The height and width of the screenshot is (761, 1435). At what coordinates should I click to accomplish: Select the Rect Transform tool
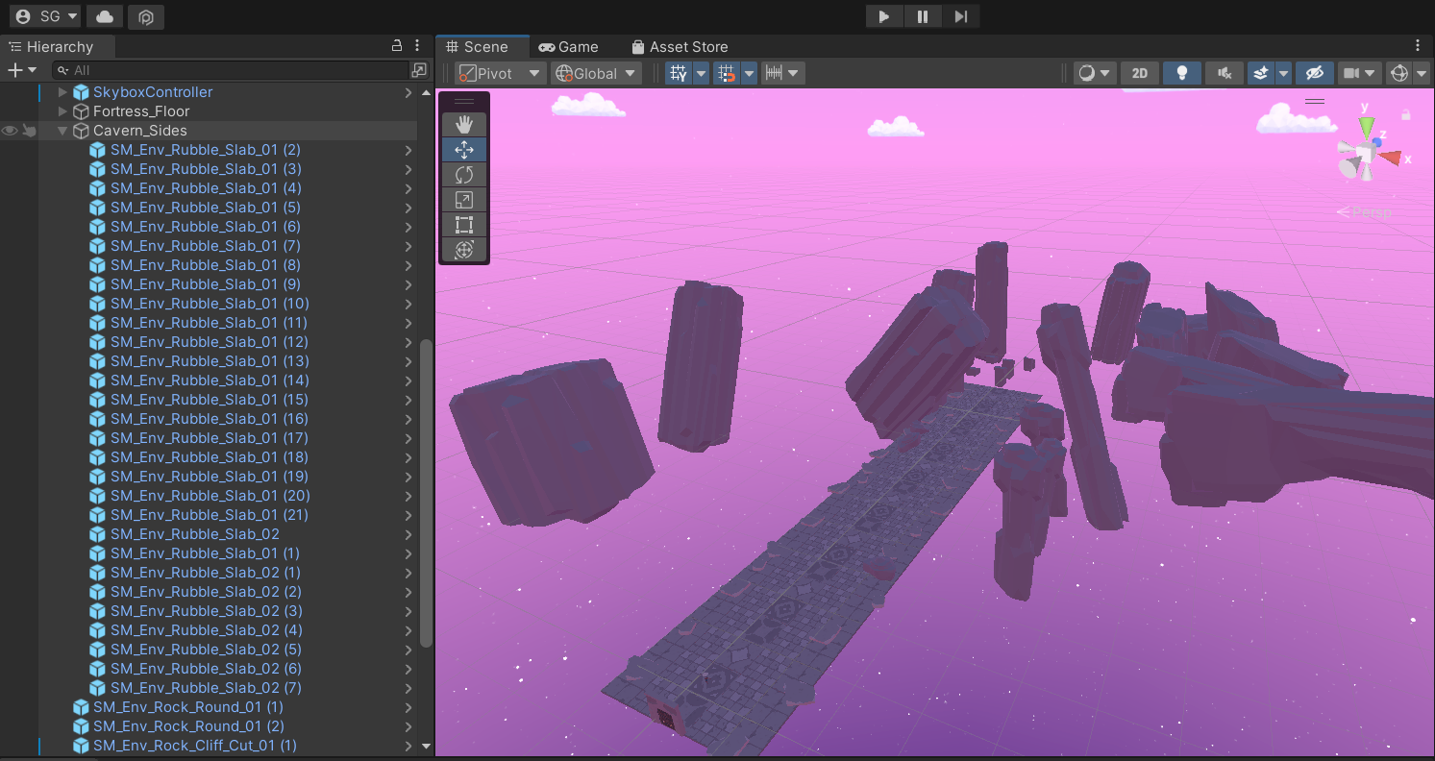click(x=464, y=225)
